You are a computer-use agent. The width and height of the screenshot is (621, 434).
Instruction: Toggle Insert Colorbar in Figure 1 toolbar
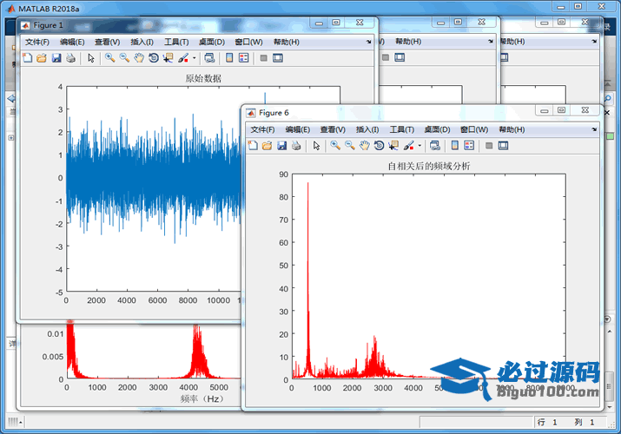229,58
